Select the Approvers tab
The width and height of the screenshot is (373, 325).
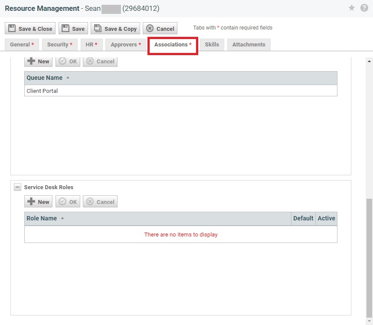tap(126, 45)
